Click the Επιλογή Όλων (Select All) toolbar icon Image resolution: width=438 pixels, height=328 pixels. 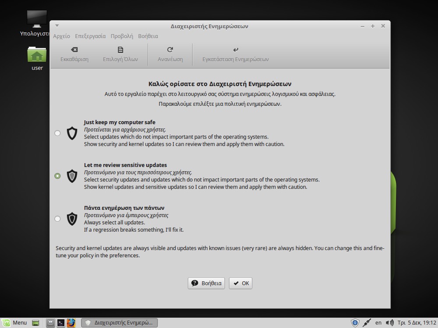coord(120,50)
